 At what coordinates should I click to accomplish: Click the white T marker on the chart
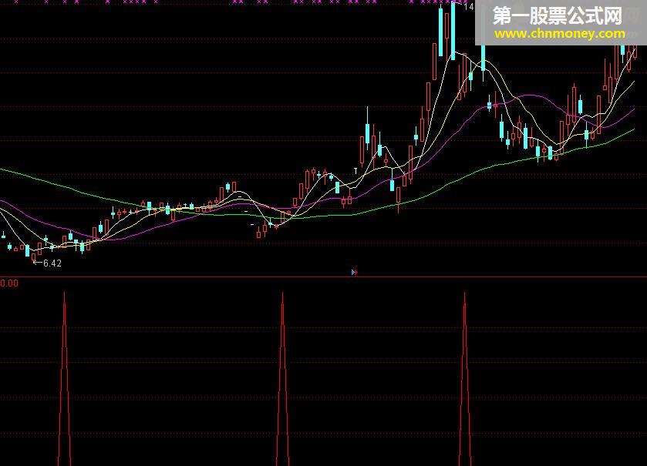pyautogui.click(x=356, y=170)
